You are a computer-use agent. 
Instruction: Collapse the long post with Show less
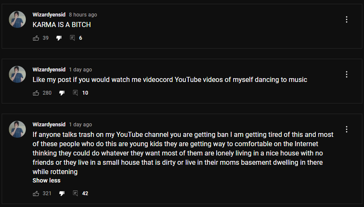click(47, 180)
